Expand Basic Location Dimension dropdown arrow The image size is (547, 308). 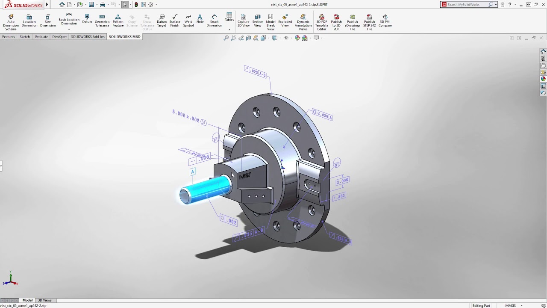(69, 30)
